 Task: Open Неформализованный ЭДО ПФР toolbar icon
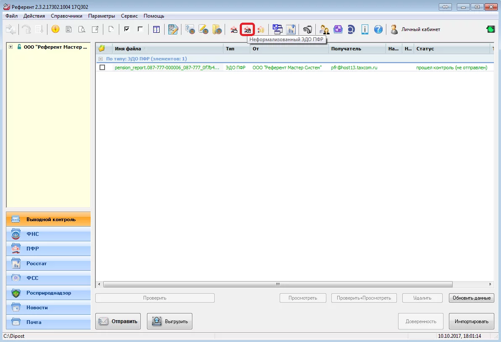coord(247,30)
